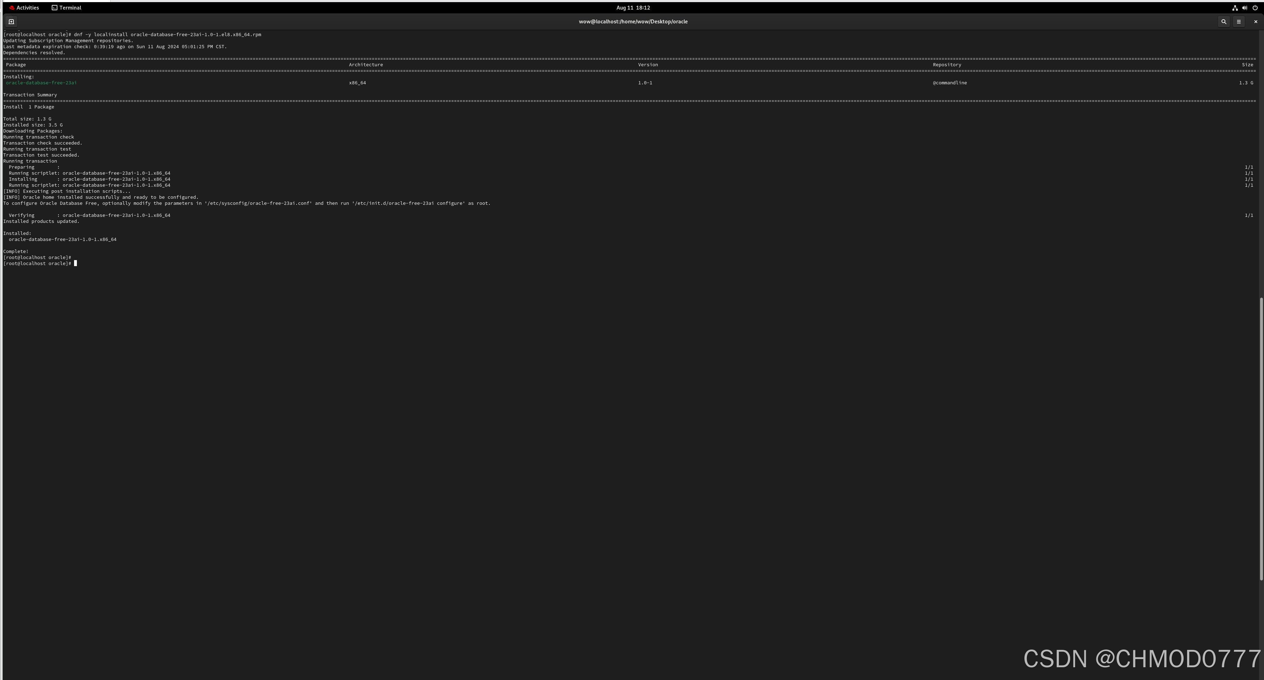The width and height of the screenshot is (1264, 680).
Task: Click the '/etc/sysconfig/oracle-free-23ai.conf' path text
Action: [x=258, y=203]
